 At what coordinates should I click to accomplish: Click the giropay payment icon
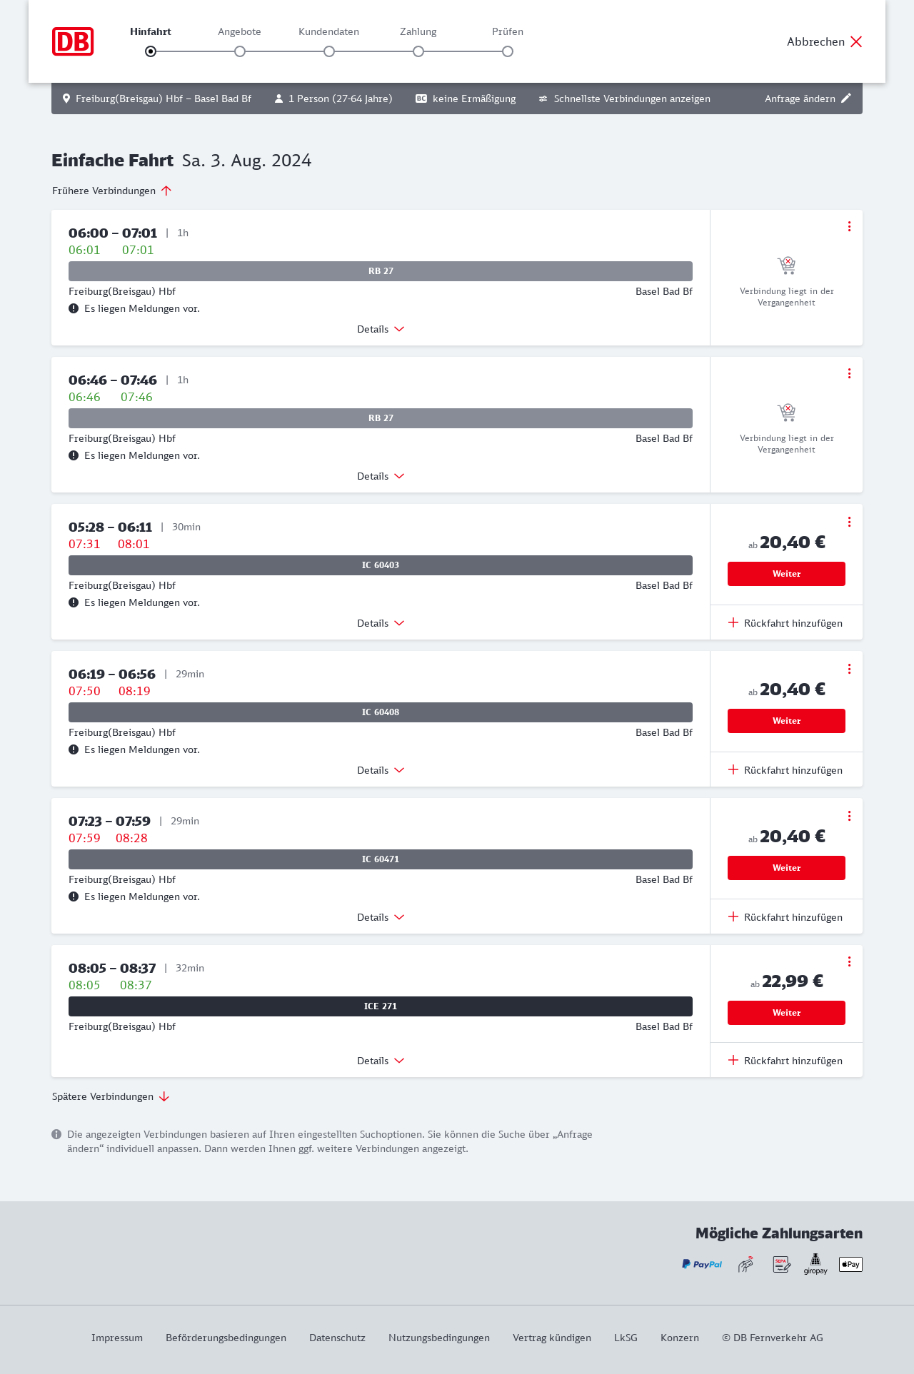click(x=815, y=1264)
